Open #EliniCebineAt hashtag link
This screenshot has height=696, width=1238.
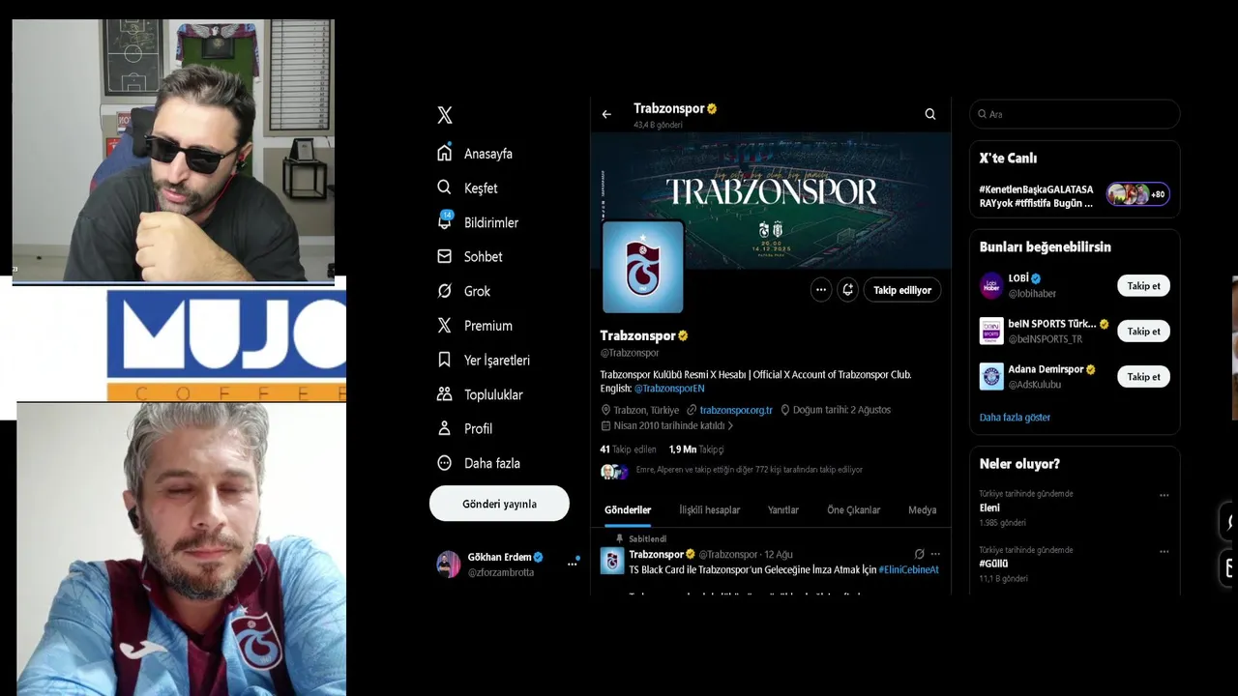[x=908, y=569]
